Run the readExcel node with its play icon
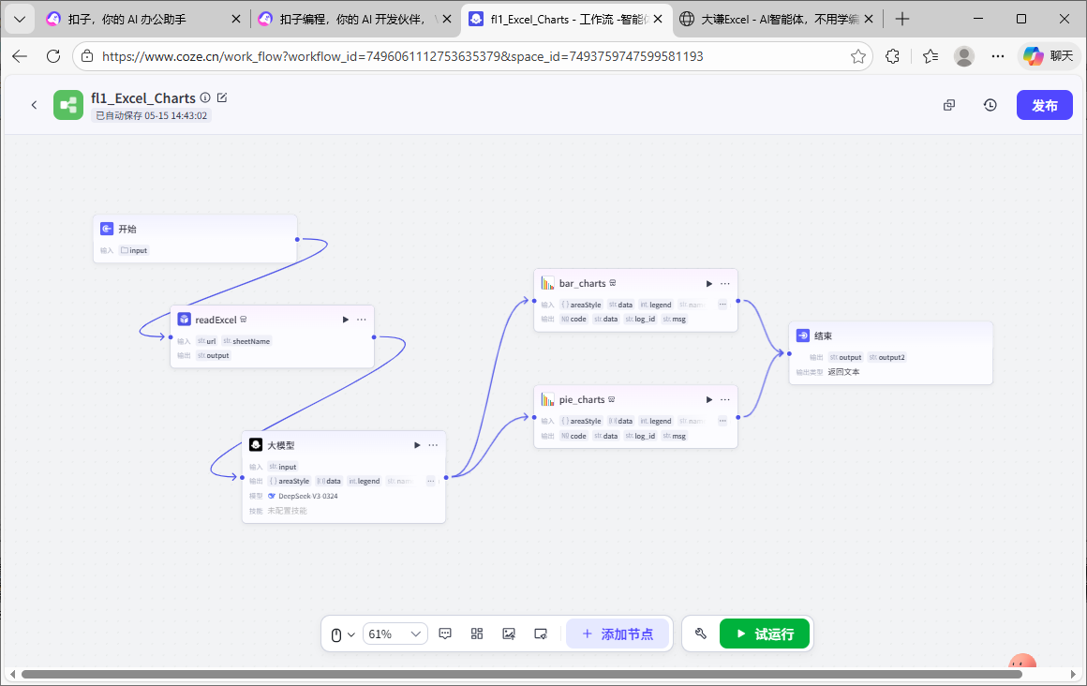This screenshot has width=1087, height=686. pos(346,320)
